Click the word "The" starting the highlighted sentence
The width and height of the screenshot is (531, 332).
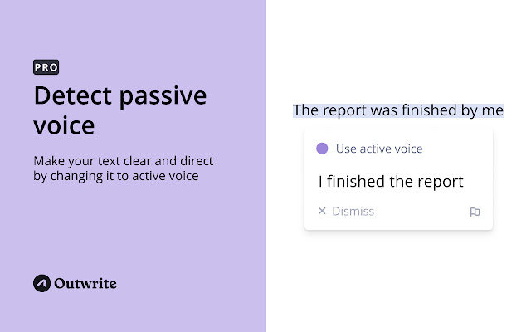pyautogui.click(x=305, y=110)
